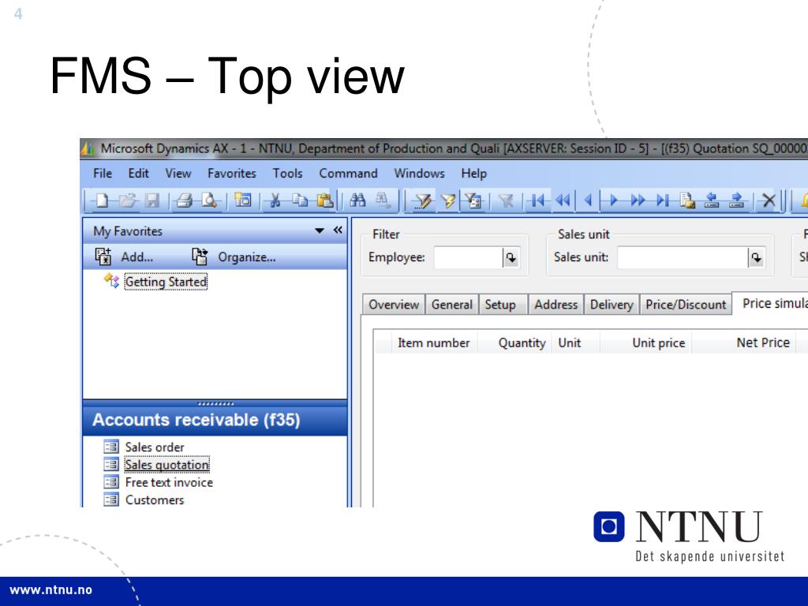
Task: Click the Find binoculars icon
Action: pos(357,200)
